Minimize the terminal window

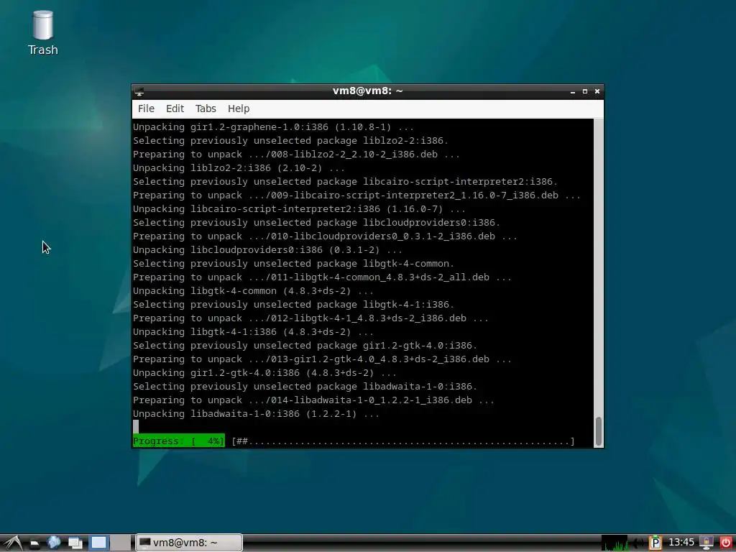click(x=573, y=91)
